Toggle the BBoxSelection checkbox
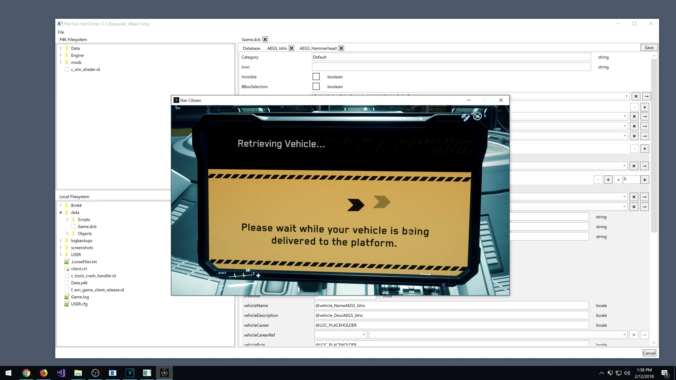Screen dimensions: 676x380 click(x=316, y=86)
